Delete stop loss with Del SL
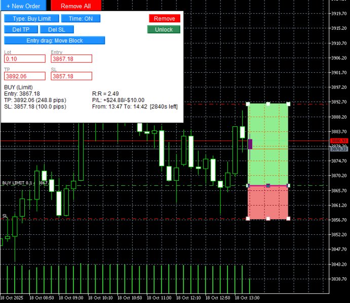The height and width of the screenshot is (303, 350). (x=57, y=29)
